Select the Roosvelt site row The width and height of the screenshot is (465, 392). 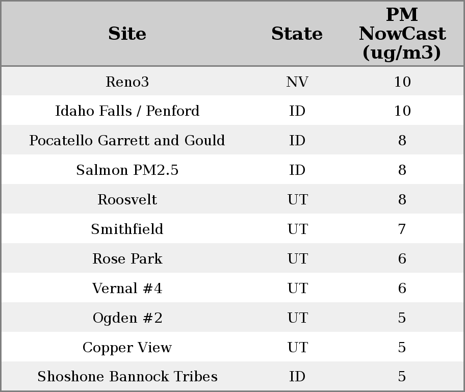[x=127, y=200]
